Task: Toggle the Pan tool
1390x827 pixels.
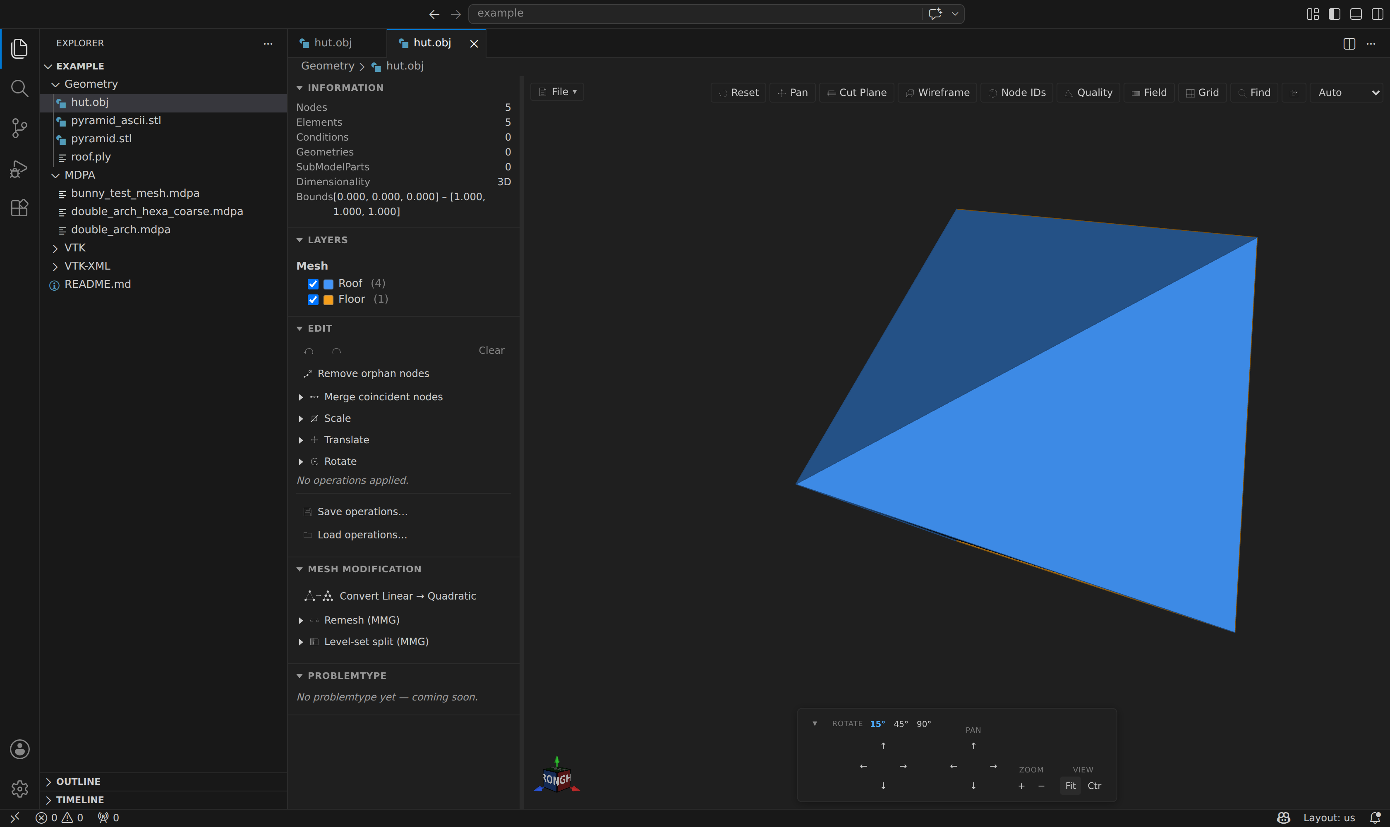Action: point(792,93)
